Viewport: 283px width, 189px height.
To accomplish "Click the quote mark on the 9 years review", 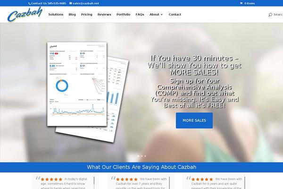I will (188, 178).
